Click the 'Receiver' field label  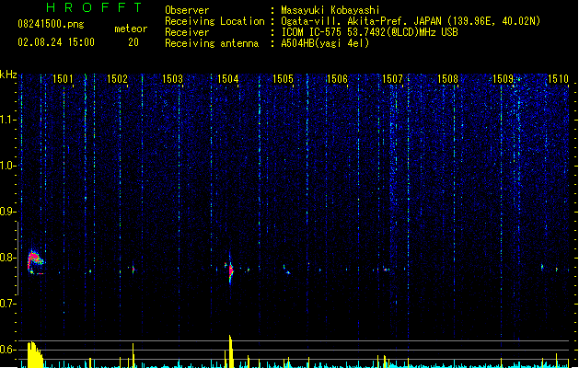click(x=187, y=32)
